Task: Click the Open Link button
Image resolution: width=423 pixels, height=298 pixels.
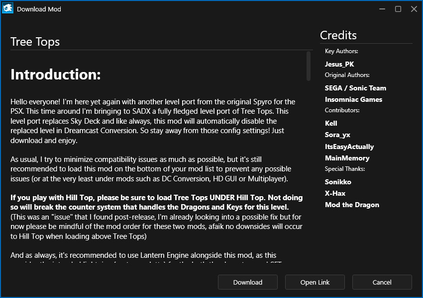Action: click(x=315, y=282)
